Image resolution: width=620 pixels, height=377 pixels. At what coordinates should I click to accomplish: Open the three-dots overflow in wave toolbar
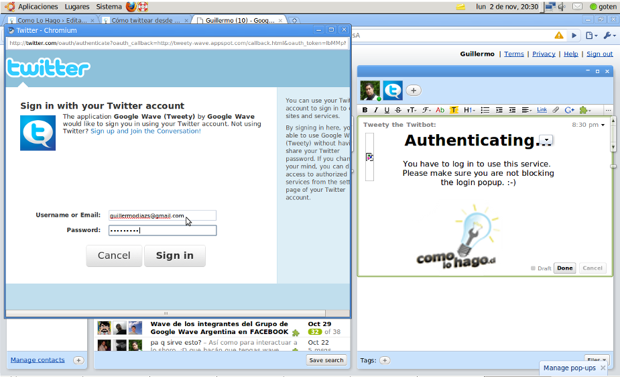[x=608, y=110]
